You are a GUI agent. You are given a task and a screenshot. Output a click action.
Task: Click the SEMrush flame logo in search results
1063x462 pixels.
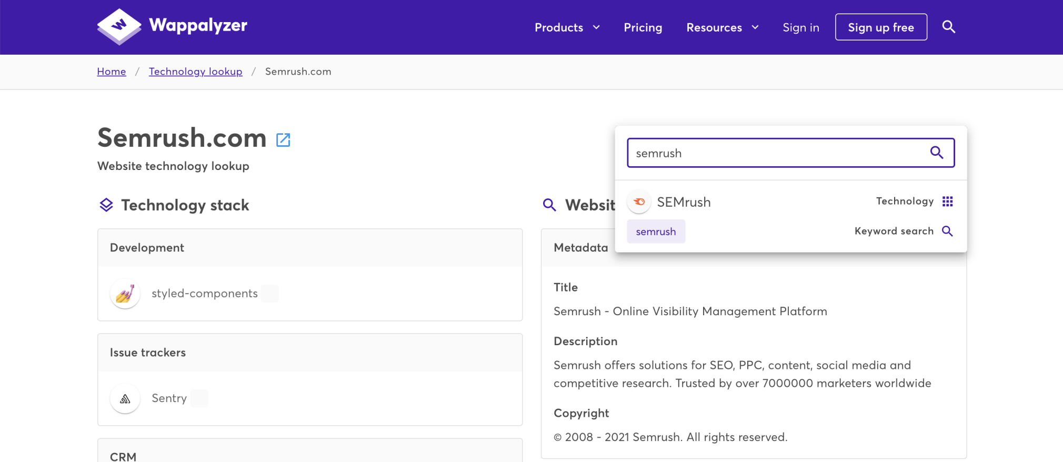point(639,202)
